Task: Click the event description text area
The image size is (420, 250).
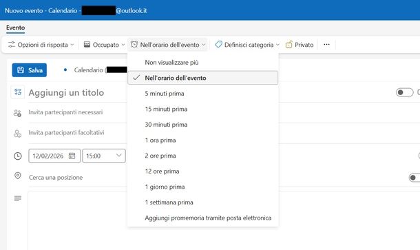Action: (x=224, y=220)
